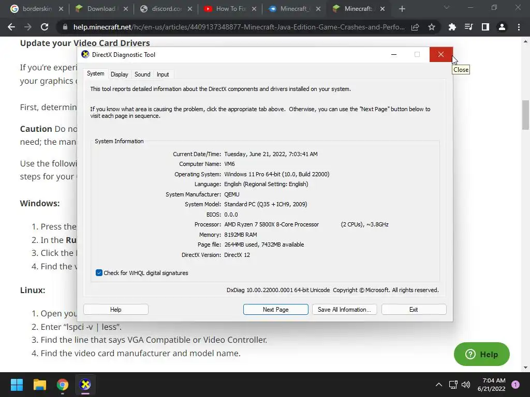Click the Next Page button
530x397 pixels.
[275, 310]
